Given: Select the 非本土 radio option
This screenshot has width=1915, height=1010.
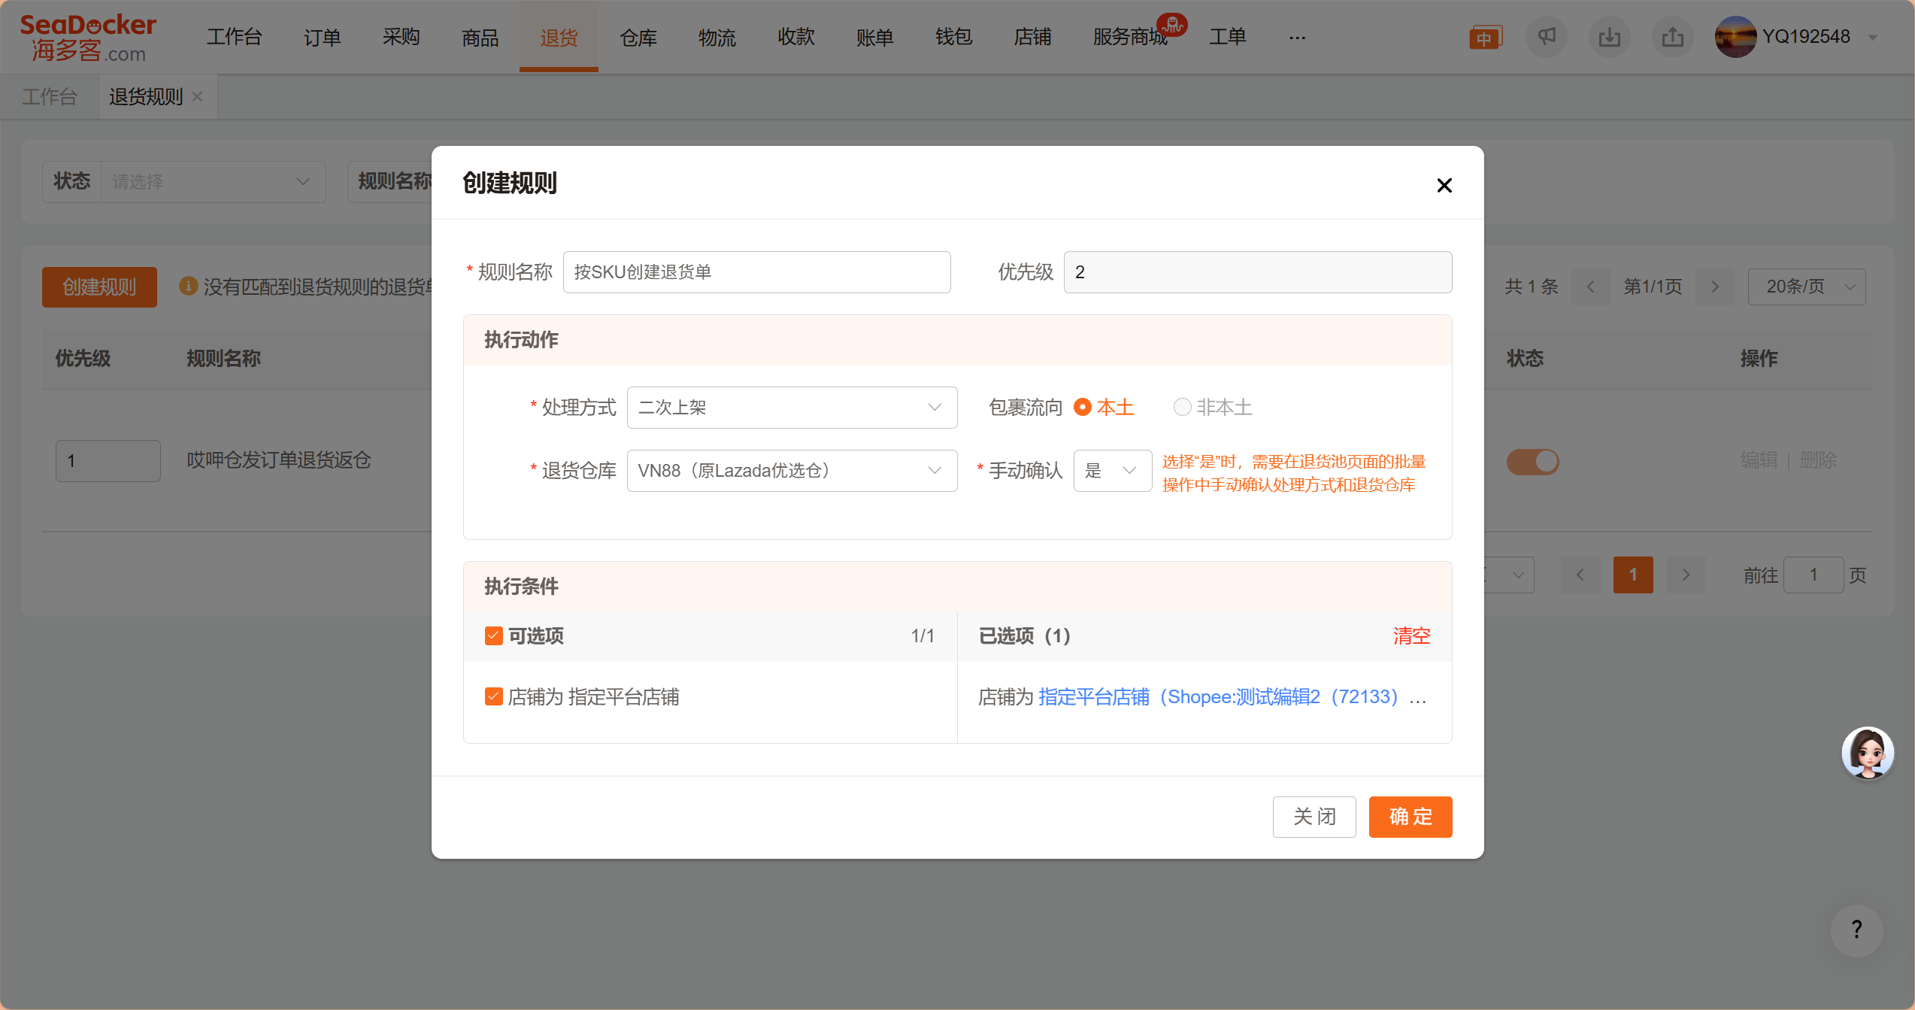Looking at the screenshot, I should click(1182, 407).
